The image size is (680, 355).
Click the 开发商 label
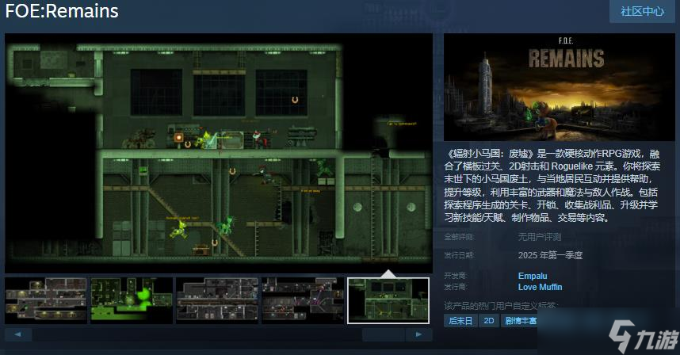456,276
